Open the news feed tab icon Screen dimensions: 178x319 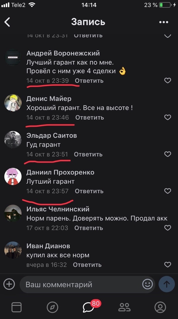[x=17, y=307]
